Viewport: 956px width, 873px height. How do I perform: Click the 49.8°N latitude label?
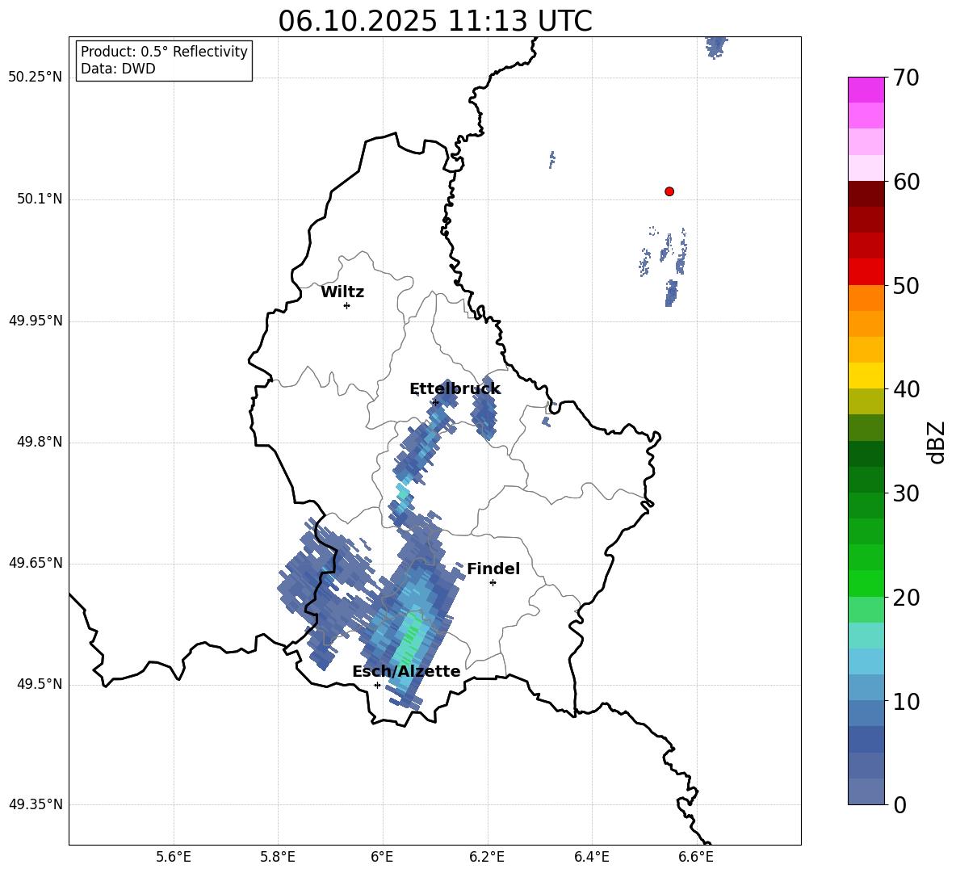tap(39, 442)
